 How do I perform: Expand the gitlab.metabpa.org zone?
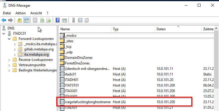[x=15, y=50]
